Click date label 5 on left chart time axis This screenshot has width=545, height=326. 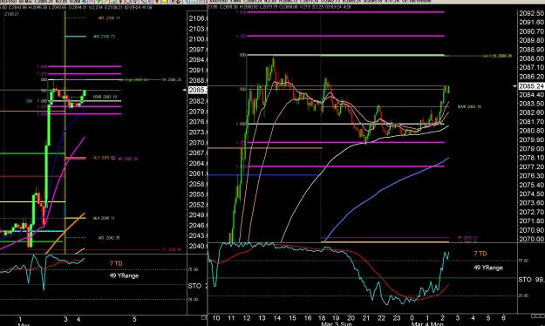(134, 319)
